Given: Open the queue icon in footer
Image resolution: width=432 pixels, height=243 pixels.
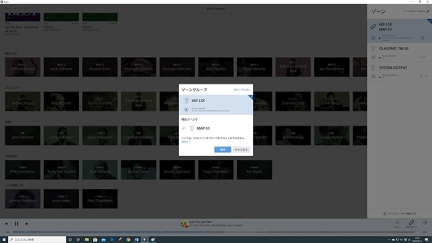Looking at the screenshot, I should point(398,223).
